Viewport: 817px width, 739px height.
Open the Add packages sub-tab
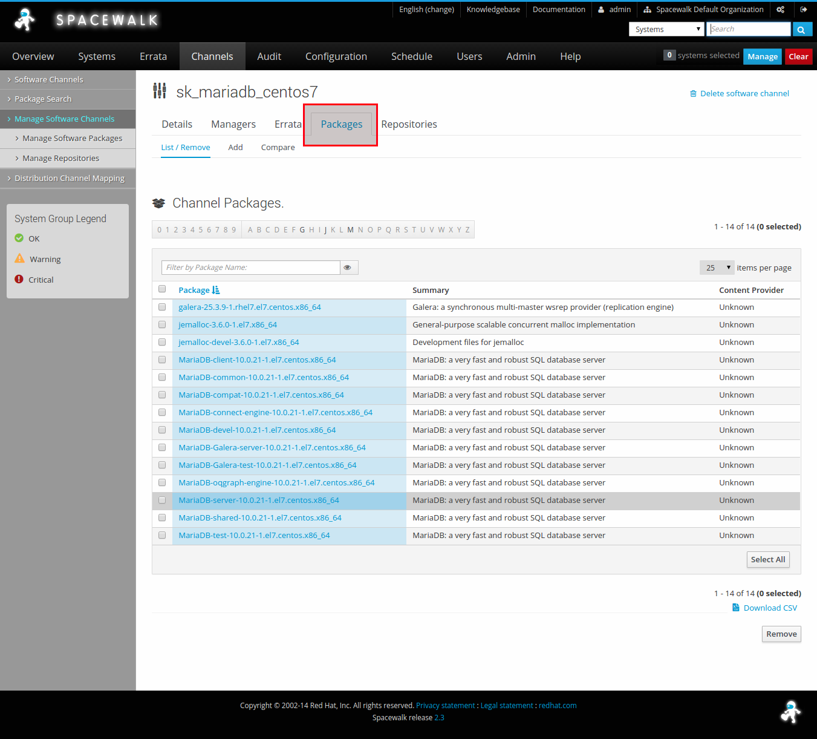pos(235,147)
